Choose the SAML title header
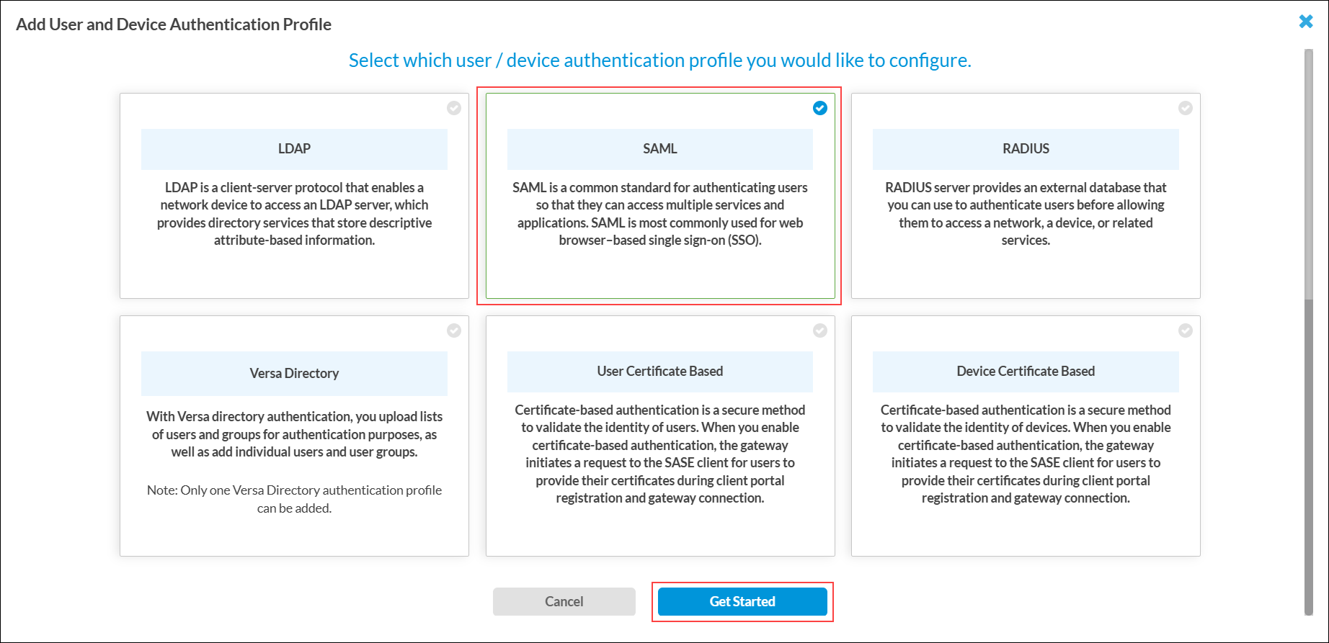Image resolution: width=1329 pixels, height=643 pixels. click(x=660, y=149)
